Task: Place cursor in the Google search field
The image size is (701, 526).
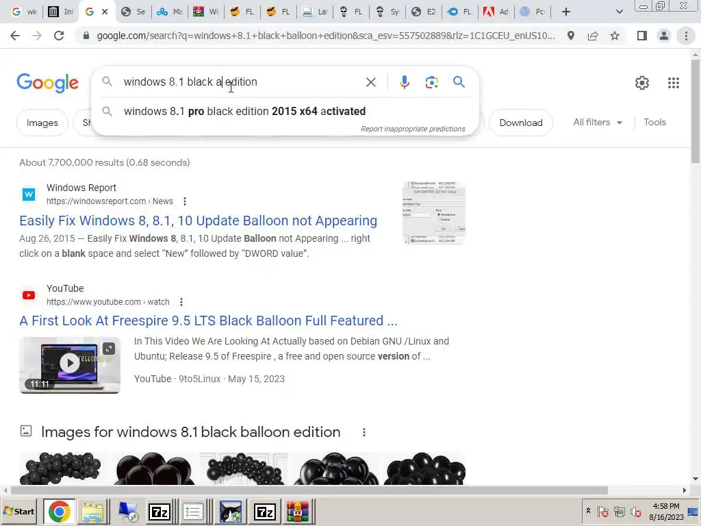Action: (242, 82)
